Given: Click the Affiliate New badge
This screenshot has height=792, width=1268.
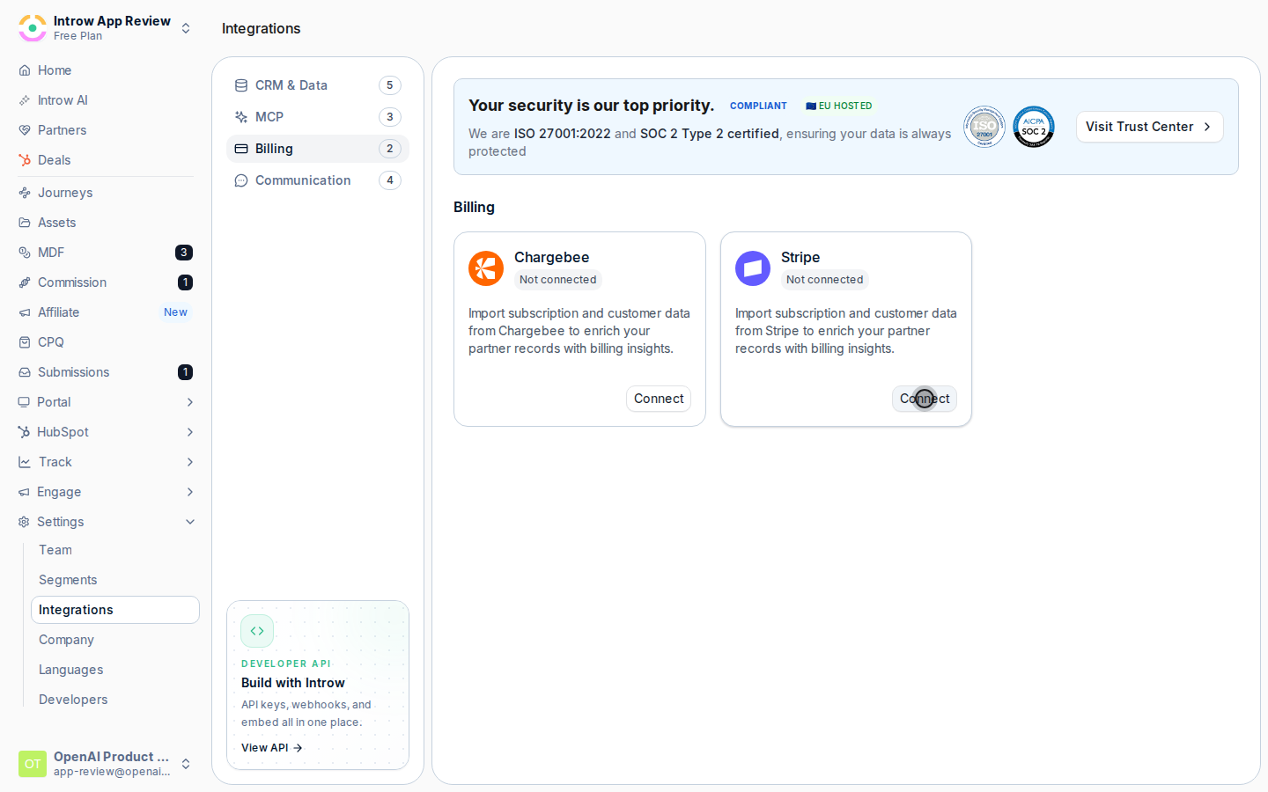Looking at the screenshot, I should [x=175, y=312].
